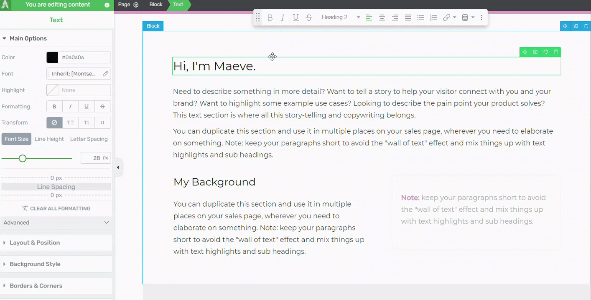Collapse the sidebar with arrow handle
The height and width of the screenshot is (300, 591).
118,167
